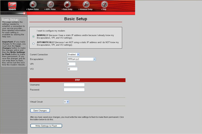Open the Advanced Setup menu label

click(x=86, y=9)
